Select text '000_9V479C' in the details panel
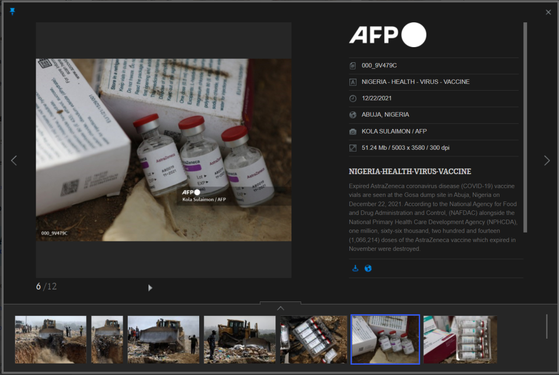This screenshot has width=559, height=375. coord(379,65)
